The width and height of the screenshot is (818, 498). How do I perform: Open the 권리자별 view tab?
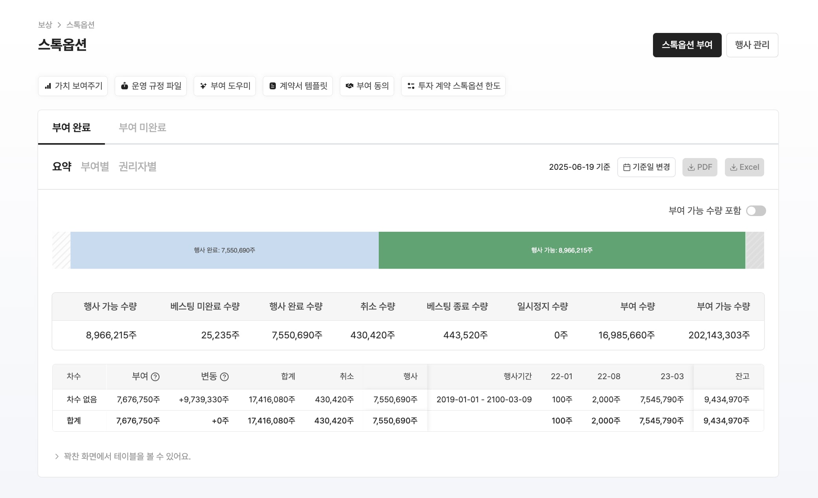point(138,167)
